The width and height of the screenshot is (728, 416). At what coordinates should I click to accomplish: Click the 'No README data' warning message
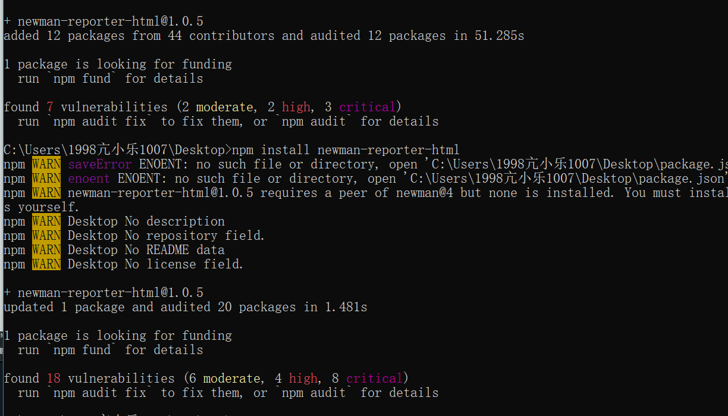point(175,250)
